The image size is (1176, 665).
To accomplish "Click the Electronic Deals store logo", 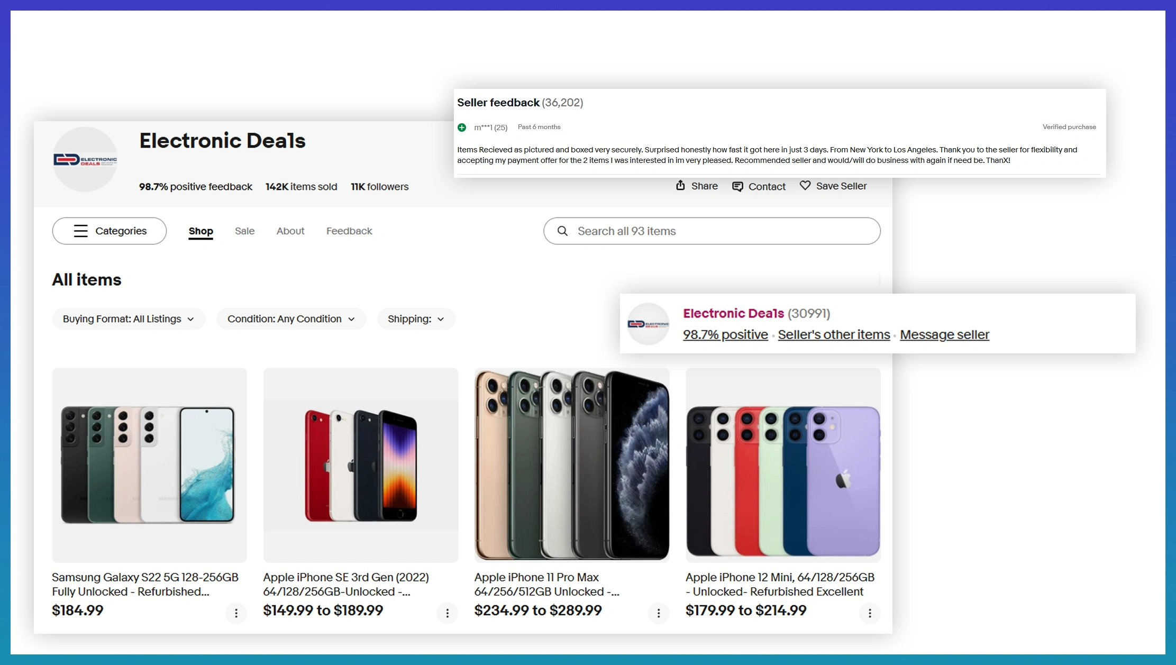I will (x=85, y=159).
